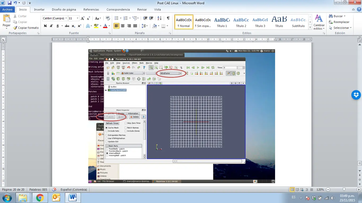Click the Reemplazar button
This screenshot has height=203, width=362.
click(339, 22)
